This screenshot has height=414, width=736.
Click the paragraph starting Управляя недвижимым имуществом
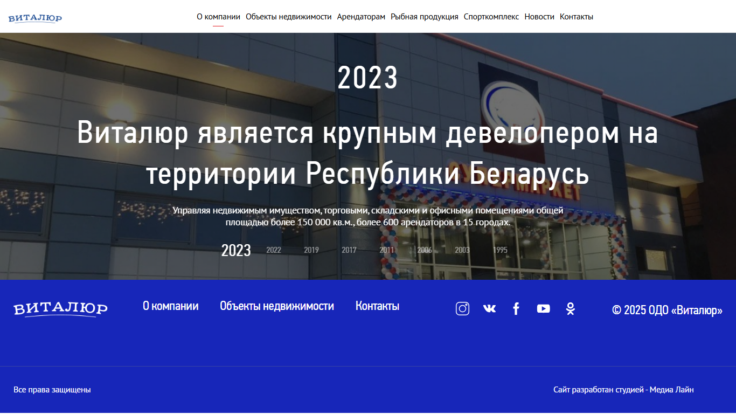tap(368, 216)
